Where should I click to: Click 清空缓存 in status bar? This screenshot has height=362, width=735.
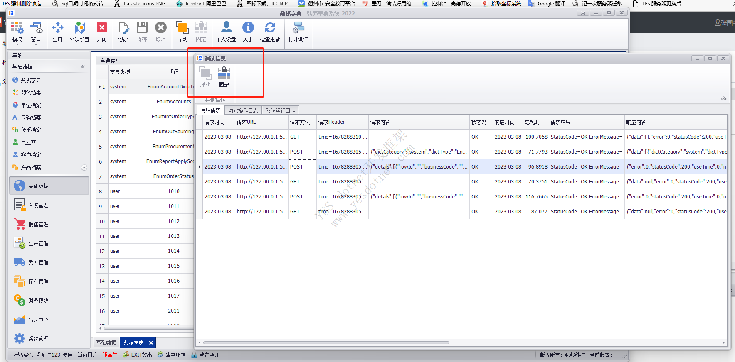click(172, 355)
